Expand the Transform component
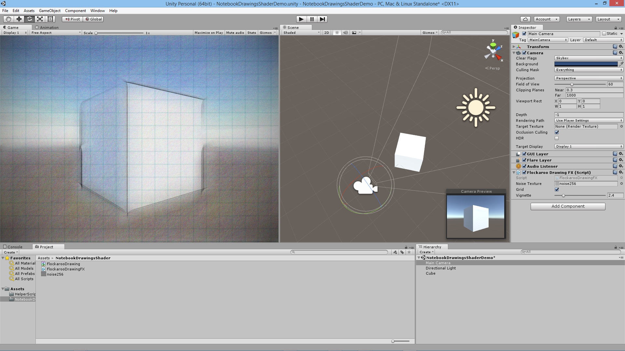The width and height of the screenshot is (625, 351). coord(514,47)
